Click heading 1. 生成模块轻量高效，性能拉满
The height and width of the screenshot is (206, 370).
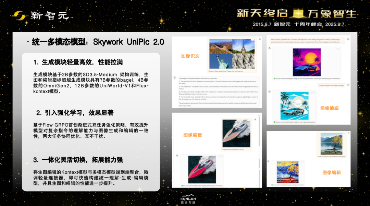[78, 62]
